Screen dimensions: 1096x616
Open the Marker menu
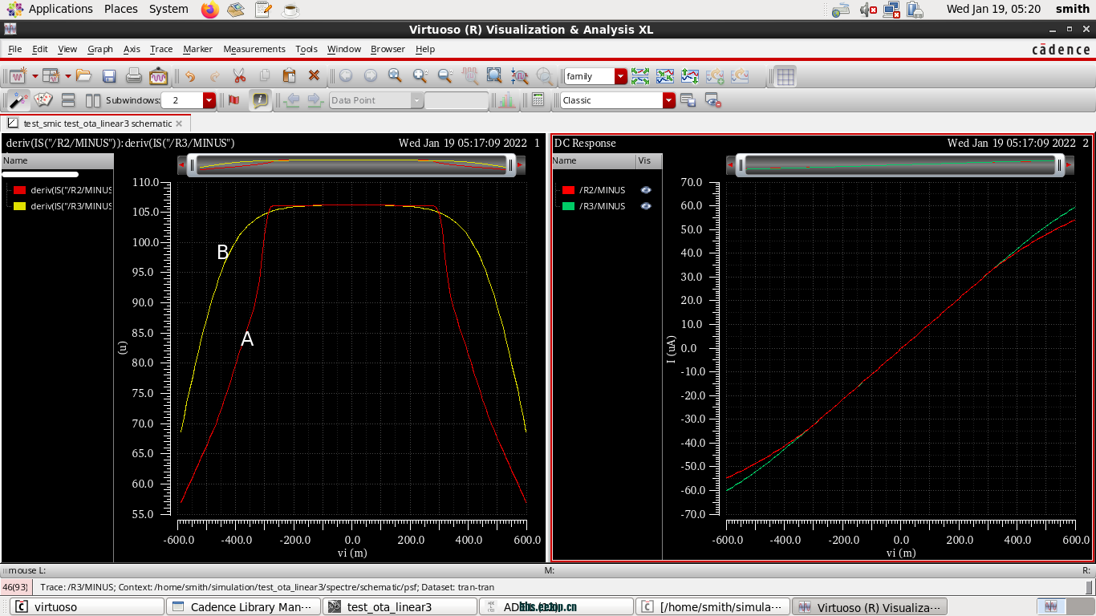197,49
